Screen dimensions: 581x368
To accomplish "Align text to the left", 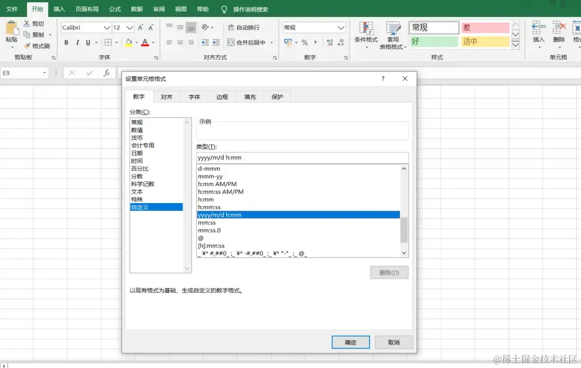I will pos(169,43).
